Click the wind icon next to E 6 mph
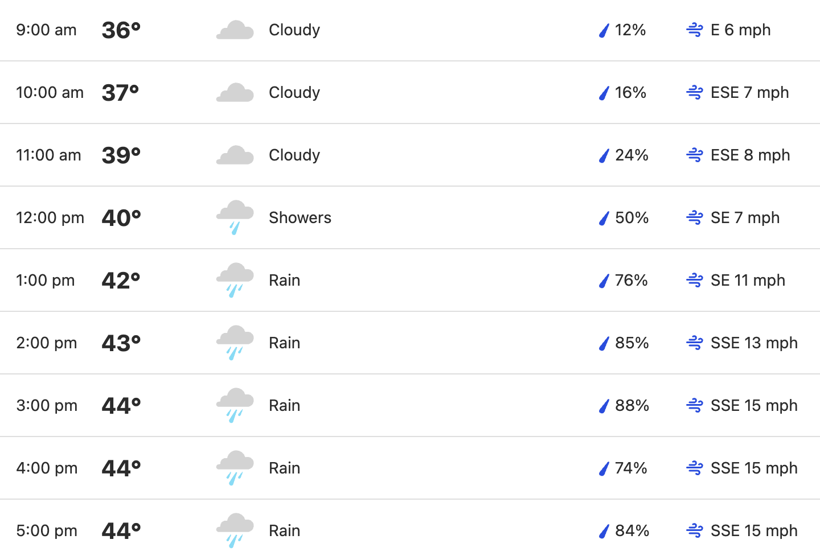This screenshot has height=560, width=820. point(695,30)
